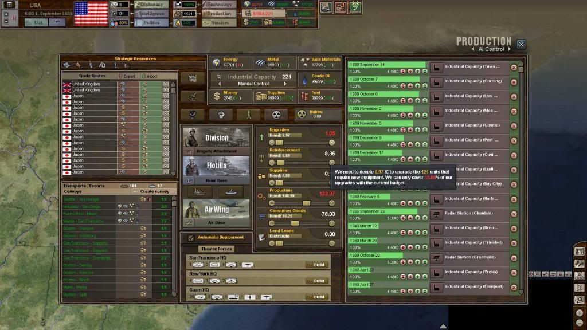Open the Diplomacy tab
This screenshot has width=587, height=330.
[151, 5]
